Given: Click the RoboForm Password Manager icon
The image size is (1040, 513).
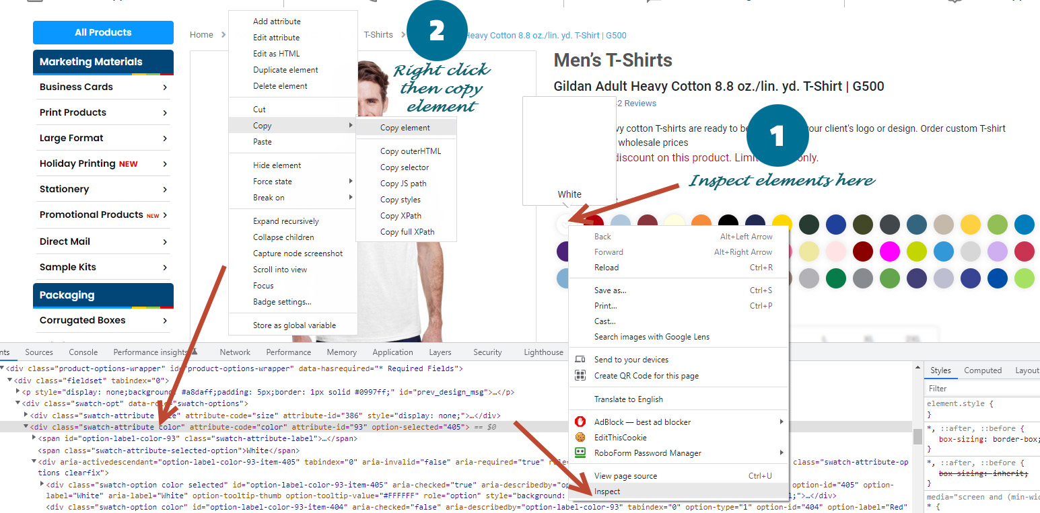Looking at the screenshot, I should click(x=580, y=452).
